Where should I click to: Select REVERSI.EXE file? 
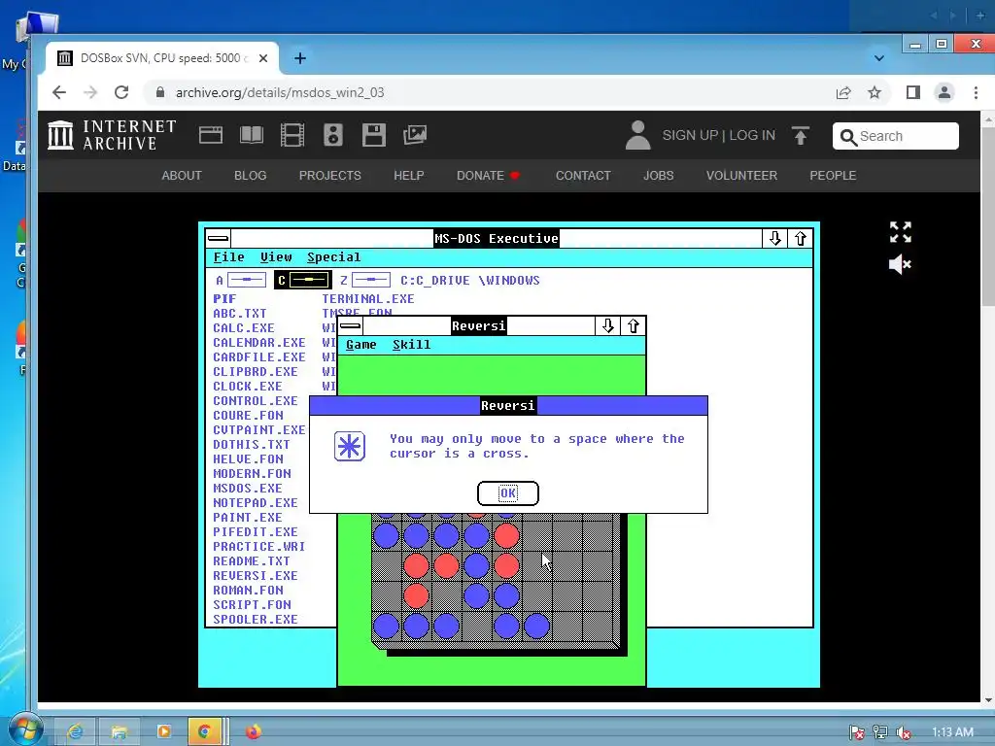(x=256, y=576)
